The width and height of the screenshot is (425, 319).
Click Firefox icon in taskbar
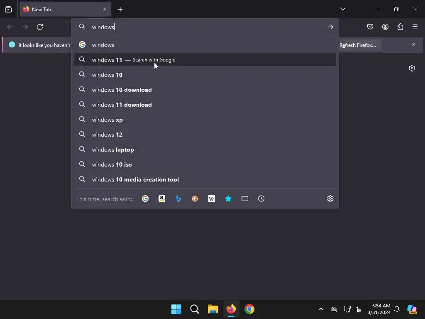(x=231, y=309)
